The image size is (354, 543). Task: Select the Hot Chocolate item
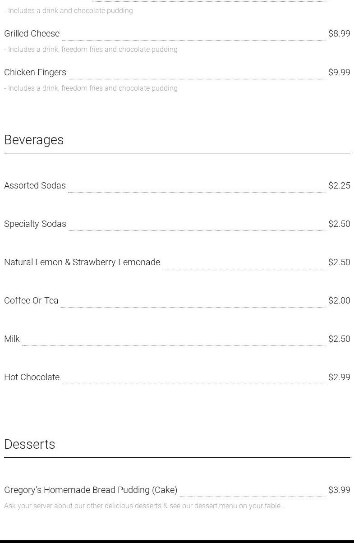click(x=32, y=377)
